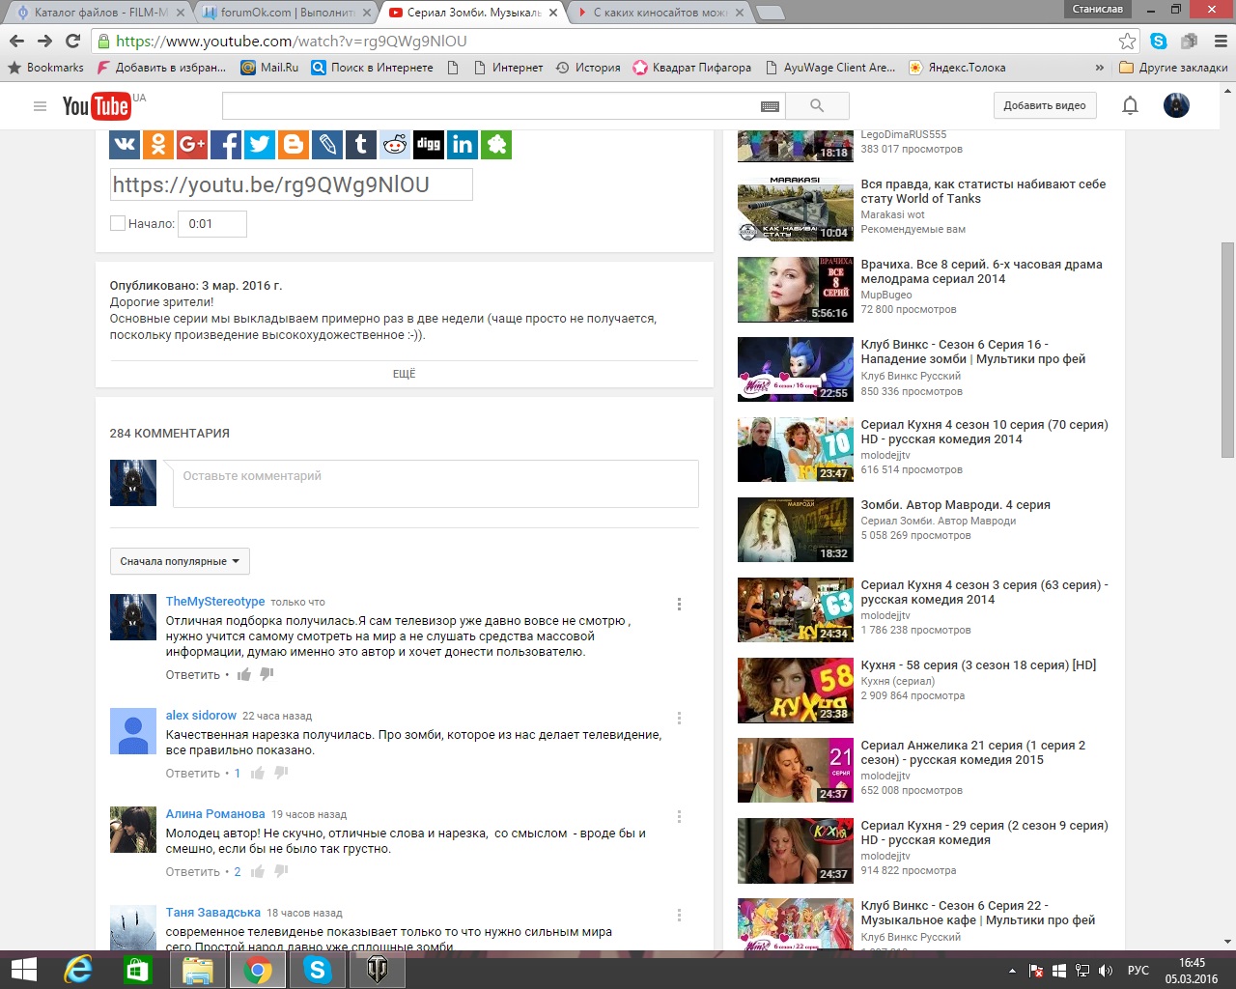Screen dimensions: 1236x989
Task: Open the Chrome main menu
Action: [x=1221, y=41]
